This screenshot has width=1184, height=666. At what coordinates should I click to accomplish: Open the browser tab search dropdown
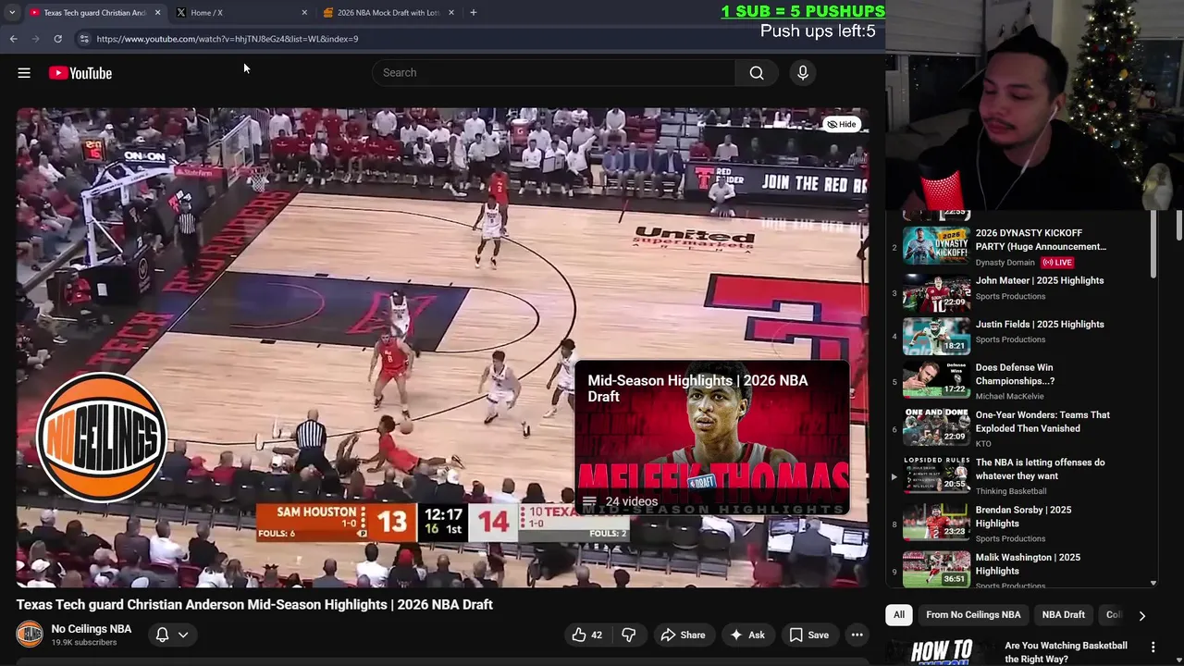click(x=12, y=13)
